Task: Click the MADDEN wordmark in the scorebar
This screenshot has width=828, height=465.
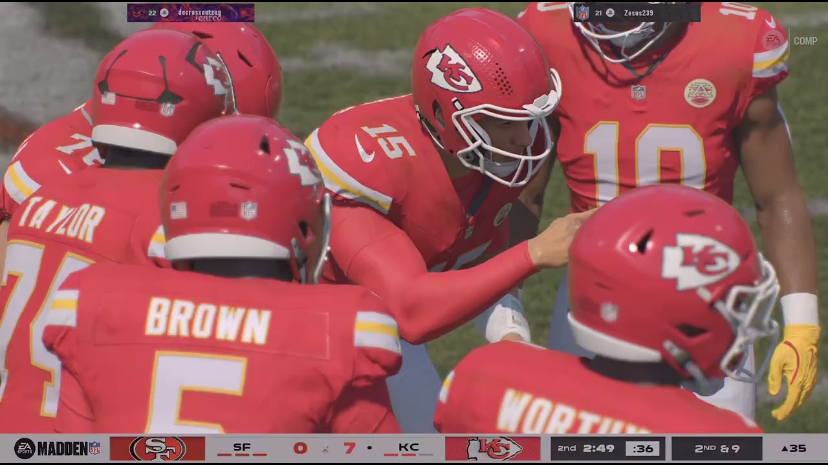Action: (62, 448)
